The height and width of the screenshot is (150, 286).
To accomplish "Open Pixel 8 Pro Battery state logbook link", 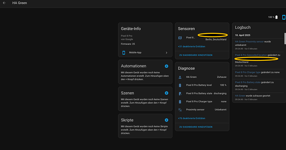I will tap(247, 82).
